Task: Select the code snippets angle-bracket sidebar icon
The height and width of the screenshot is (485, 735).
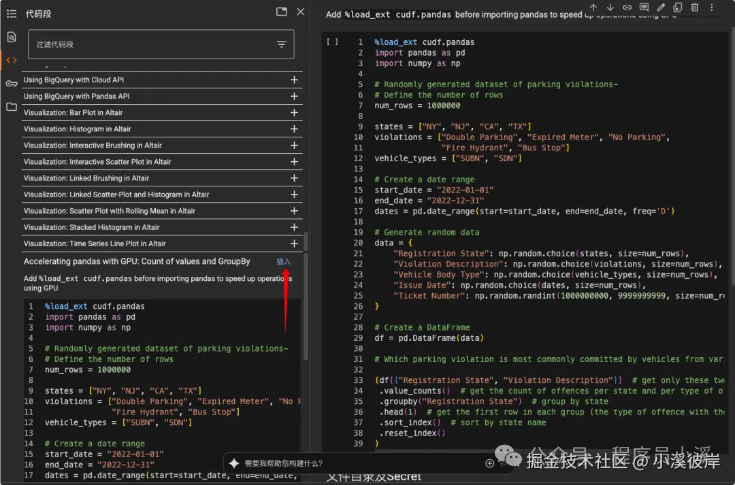Action: coord(12,60)
